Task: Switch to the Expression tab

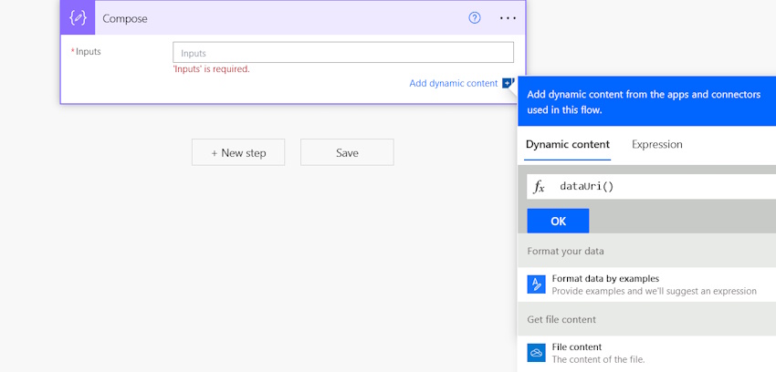Action: pyautogui.click(x=657, y=144)
